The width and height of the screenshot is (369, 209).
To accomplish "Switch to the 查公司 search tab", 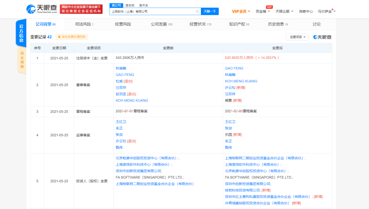I will (116, 5).
